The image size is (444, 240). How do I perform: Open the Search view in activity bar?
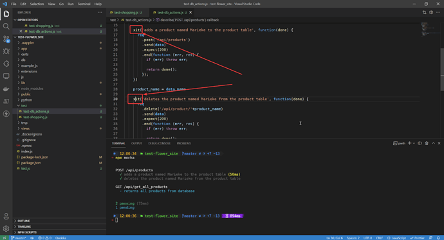tap(6, 26)
